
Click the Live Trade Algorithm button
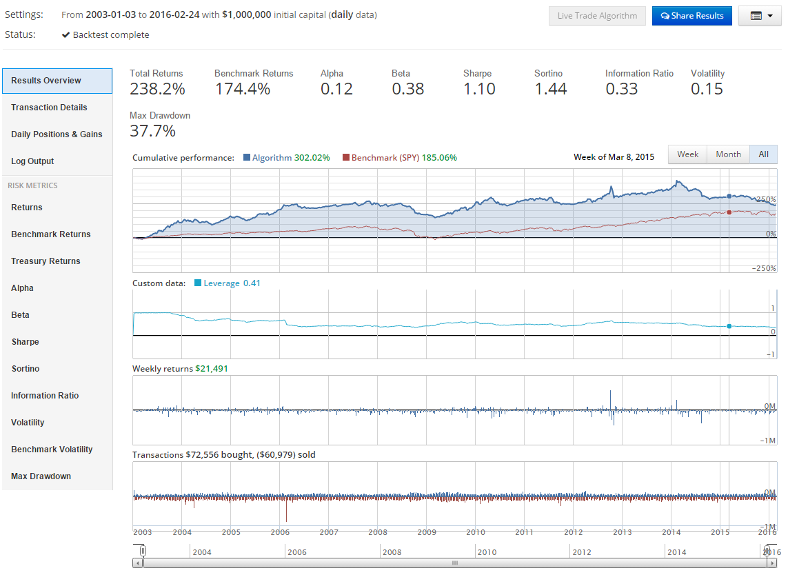pyautogui.click(x=597, y=16)
